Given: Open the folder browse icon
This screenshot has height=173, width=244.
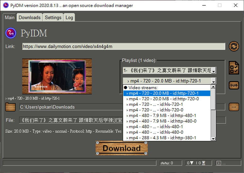Looking at the screenshot, I should point(10,107).
